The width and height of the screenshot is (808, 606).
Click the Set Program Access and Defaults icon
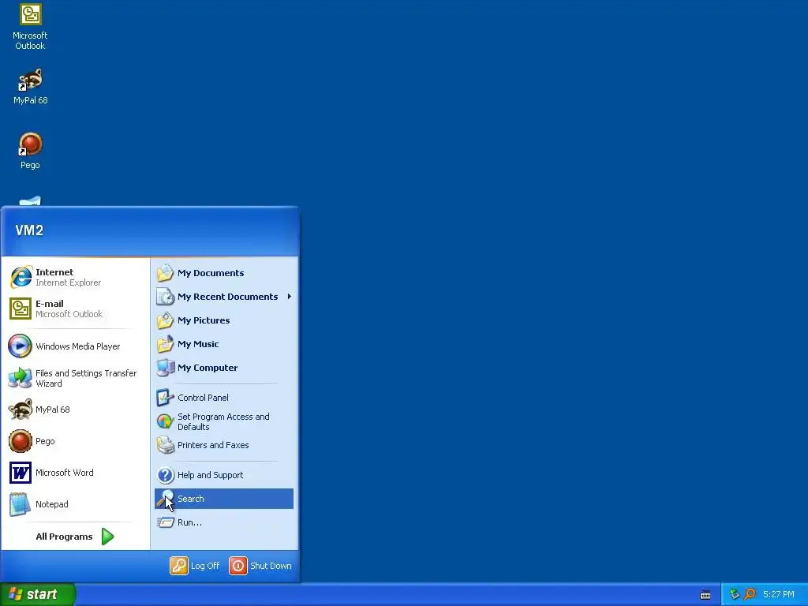165,421
